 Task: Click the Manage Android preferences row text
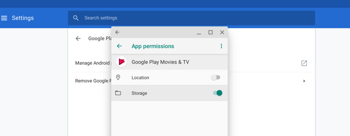coord(93,63)
